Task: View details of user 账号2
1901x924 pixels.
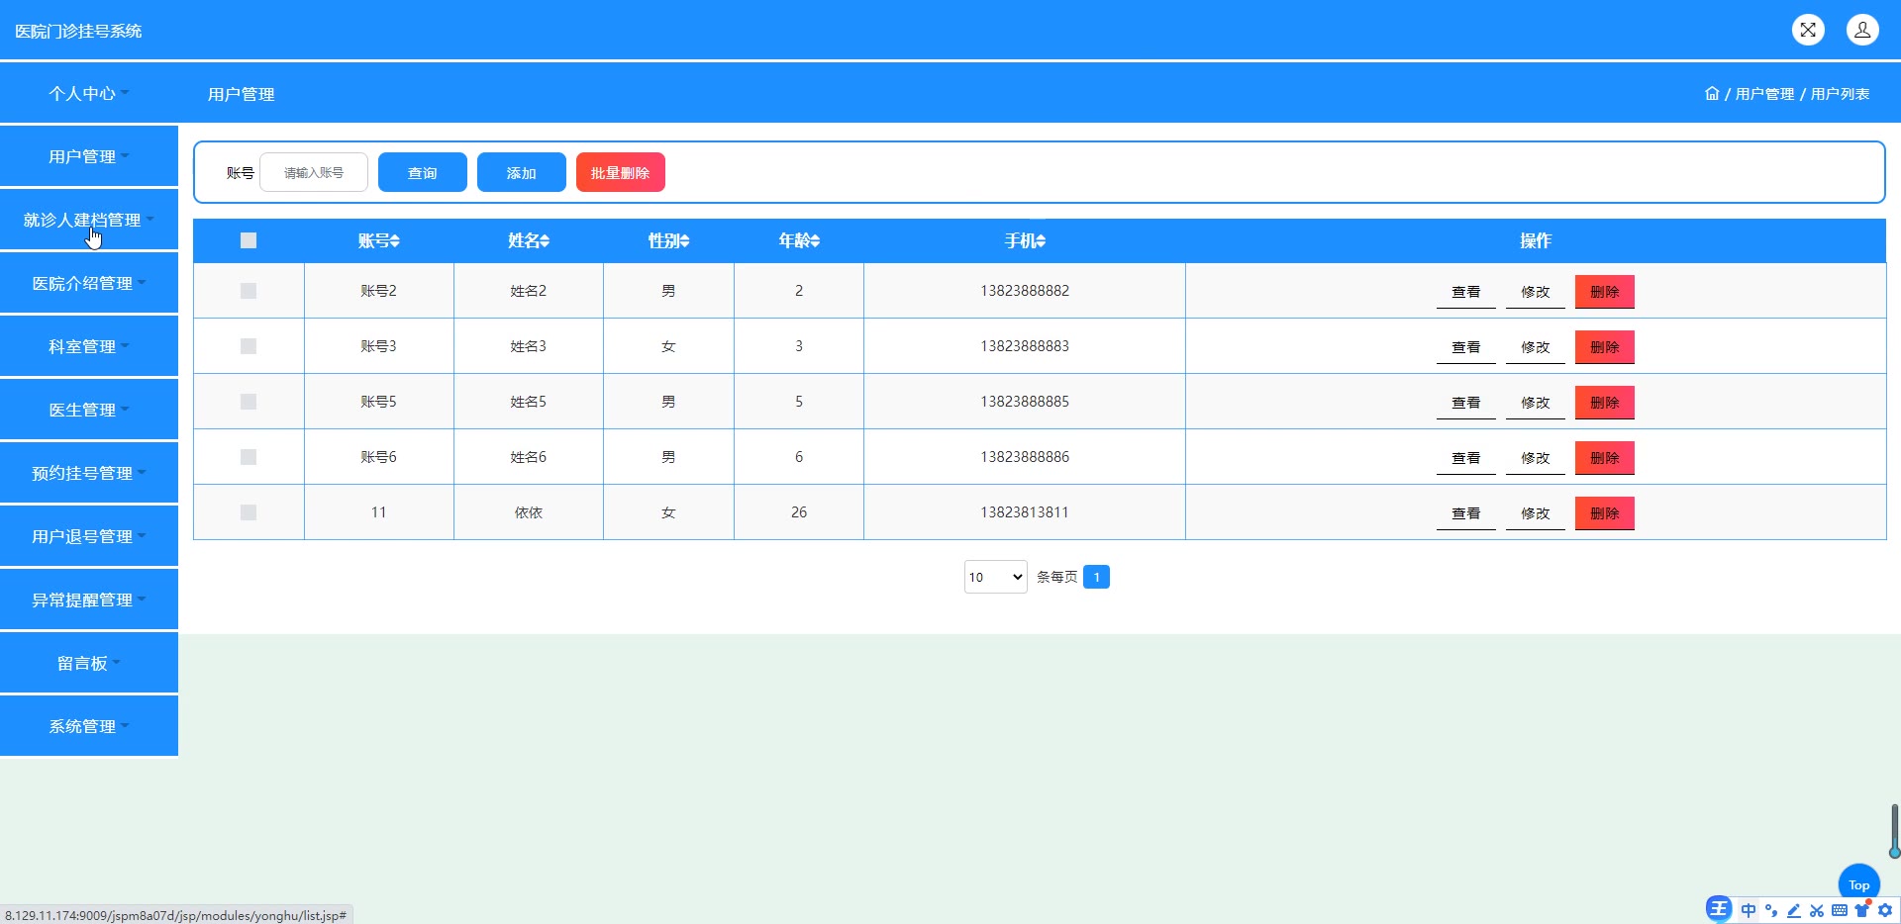Action: point(1466,292)
